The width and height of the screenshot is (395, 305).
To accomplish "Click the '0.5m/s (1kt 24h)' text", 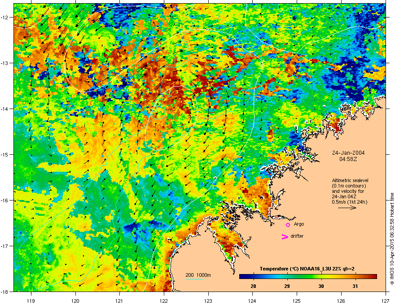I will [349, 201].
